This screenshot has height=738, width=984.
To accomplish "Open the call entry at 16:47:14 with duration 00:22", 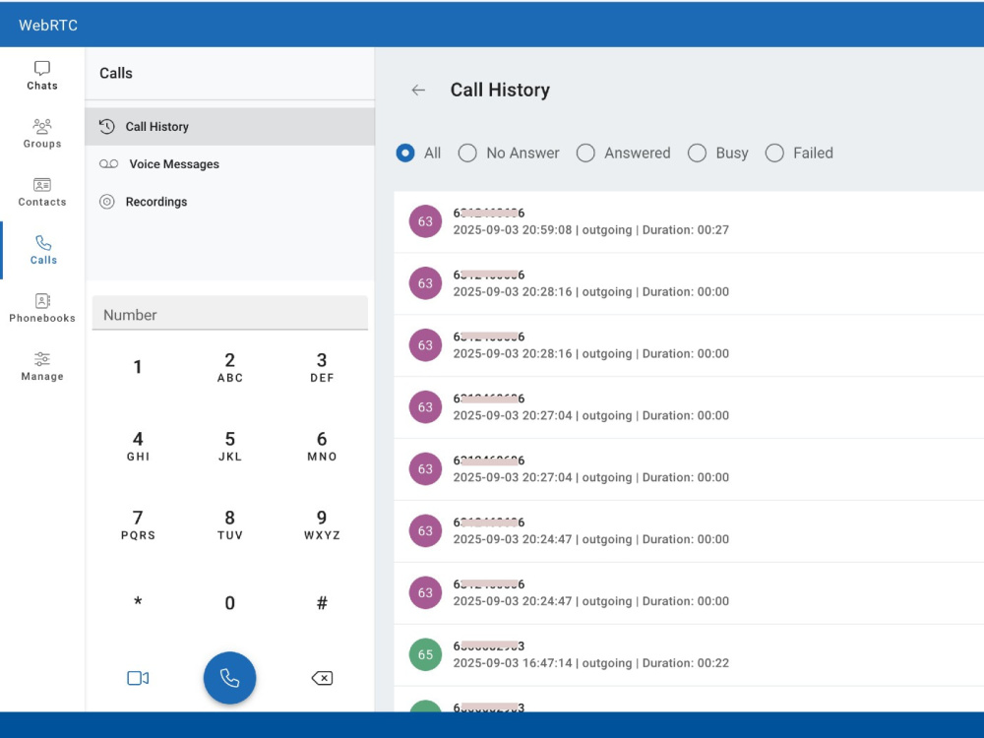I will click(x=689, y=655).
